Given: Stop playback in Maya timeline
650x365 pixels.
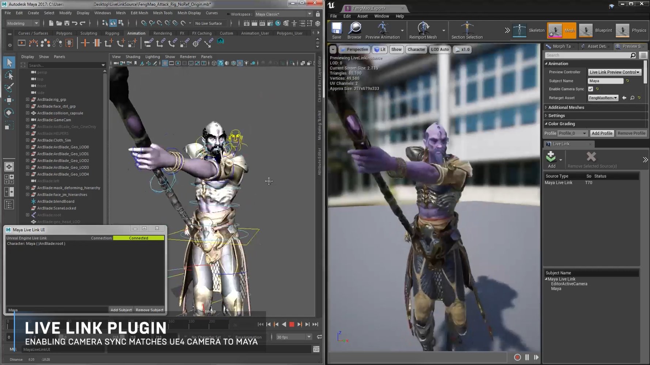Looking at the screenshot, I should click(292, 324).
